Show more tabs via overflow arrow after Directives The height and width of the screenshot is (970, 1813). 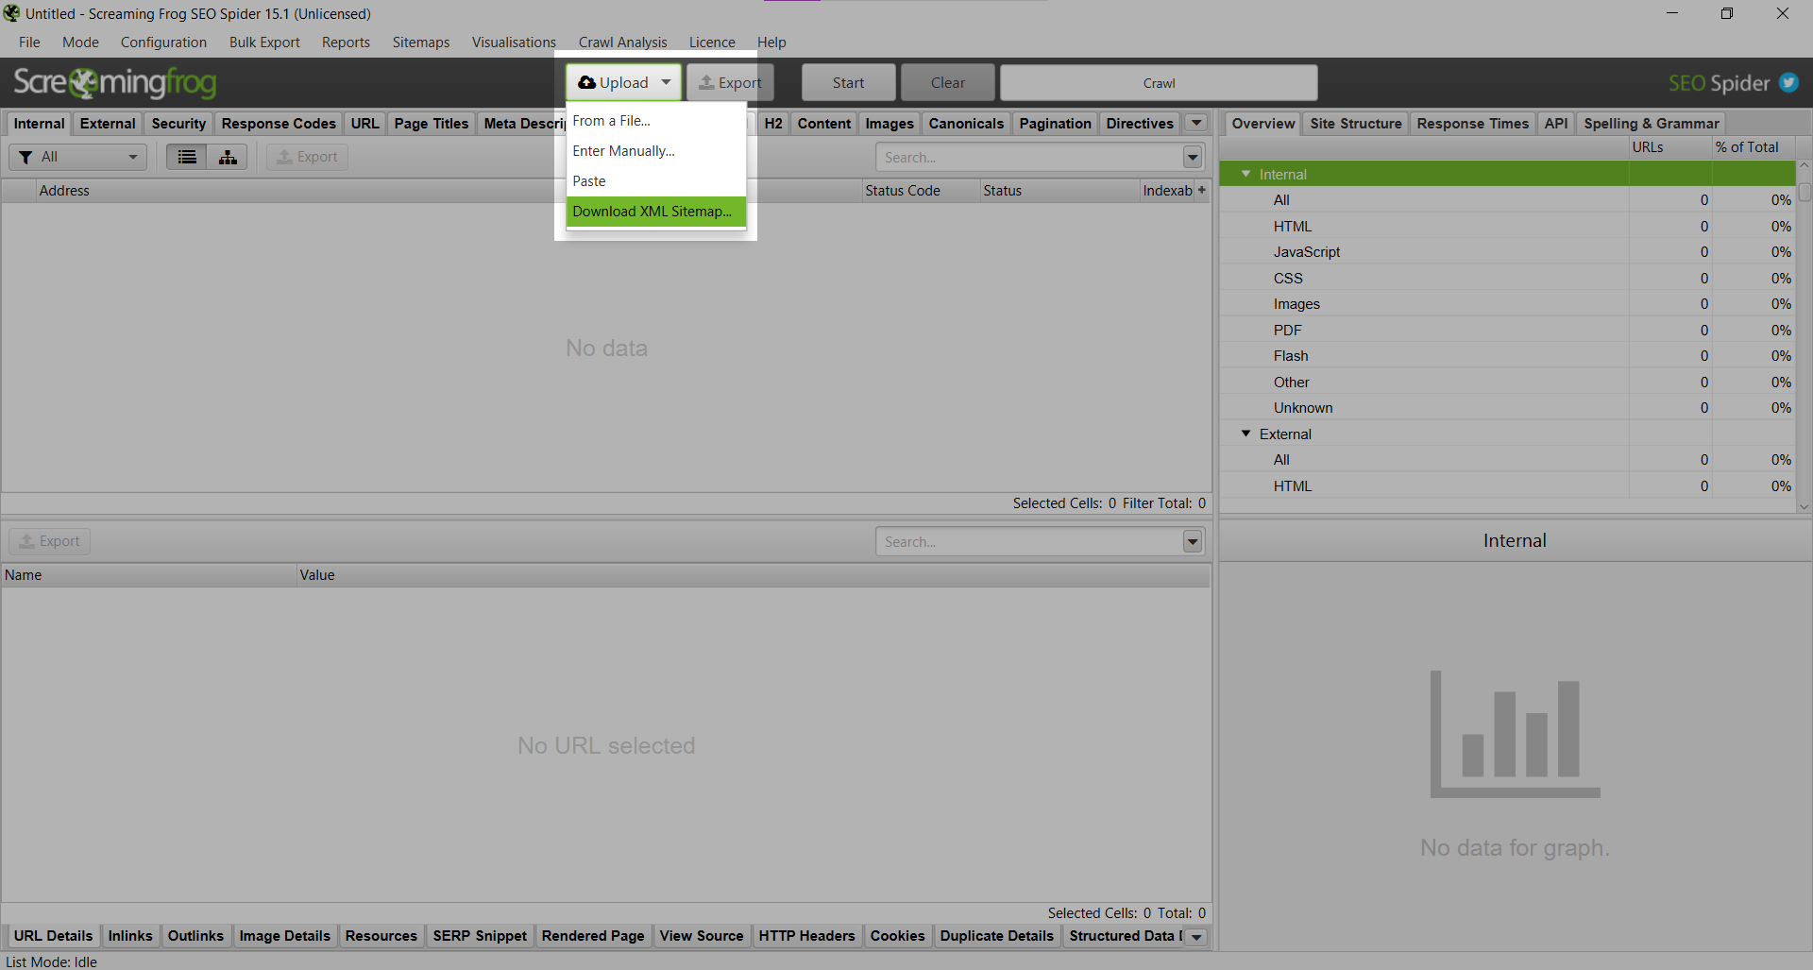tap(1196, 123)
